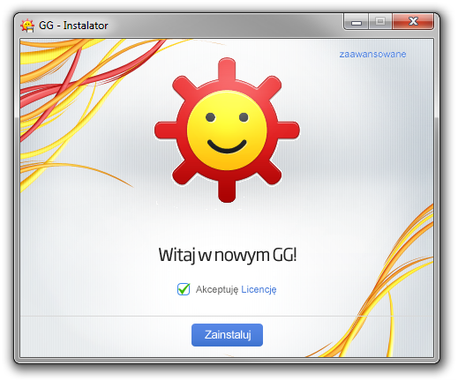Viewport: 458px width, 380px height.
Task: Click the Zainstaluj button
Action: [227, 335]
